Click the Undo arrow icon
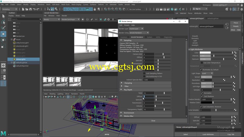 coord(34,9)
